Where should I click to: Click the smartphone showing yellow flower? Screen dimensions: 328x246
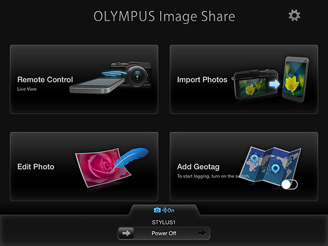click(295, 79)
